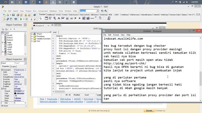Click the Save floppy disk icon
Image resolution: width=202 pixels, height=113 pixels.
click(x=13, y=15)
